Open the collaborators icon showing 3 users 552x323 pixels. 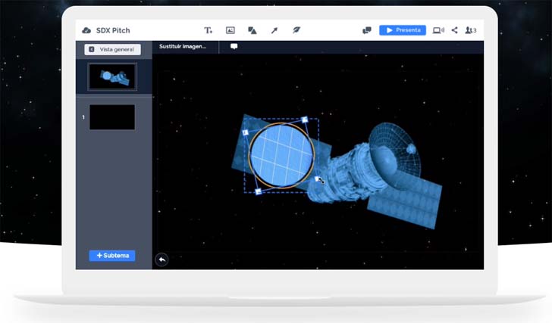pos(471,30)
